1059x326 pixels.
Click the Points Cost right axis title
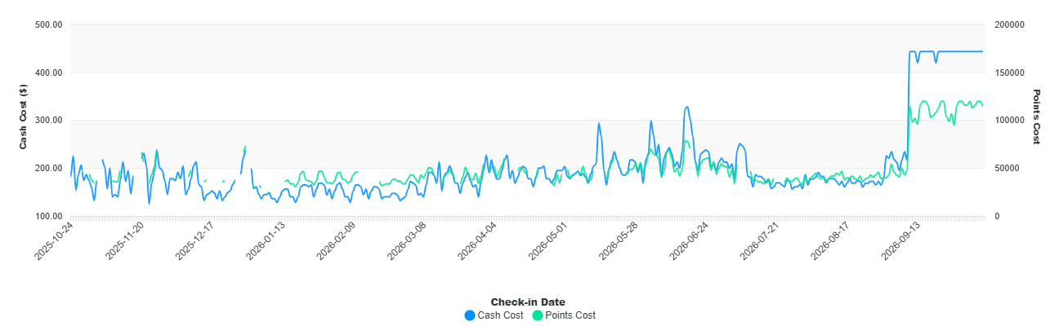1036,117
